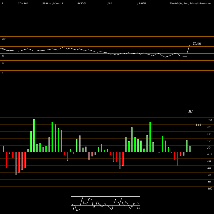
Task: Click the MR panel title label
Action: 191,111
